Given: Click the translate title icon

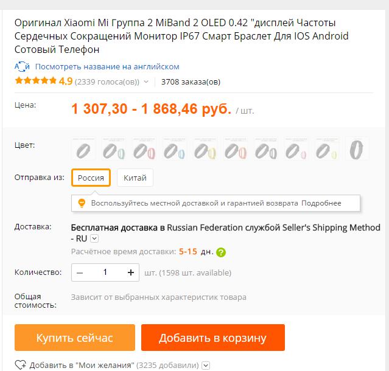Looking at the screenshot, I should coord(22,66).
